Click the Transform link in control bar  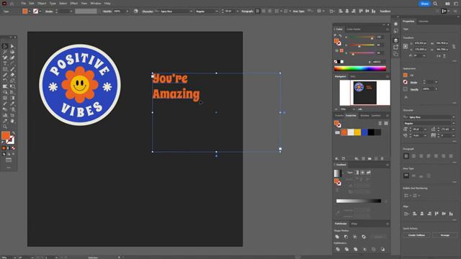click(385, 12)
